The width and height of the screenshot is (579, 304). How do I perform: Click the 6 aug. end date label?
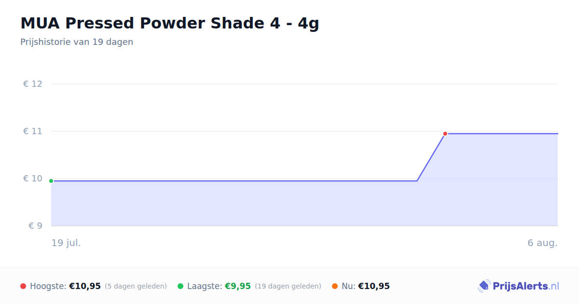(x=542, y=243)
